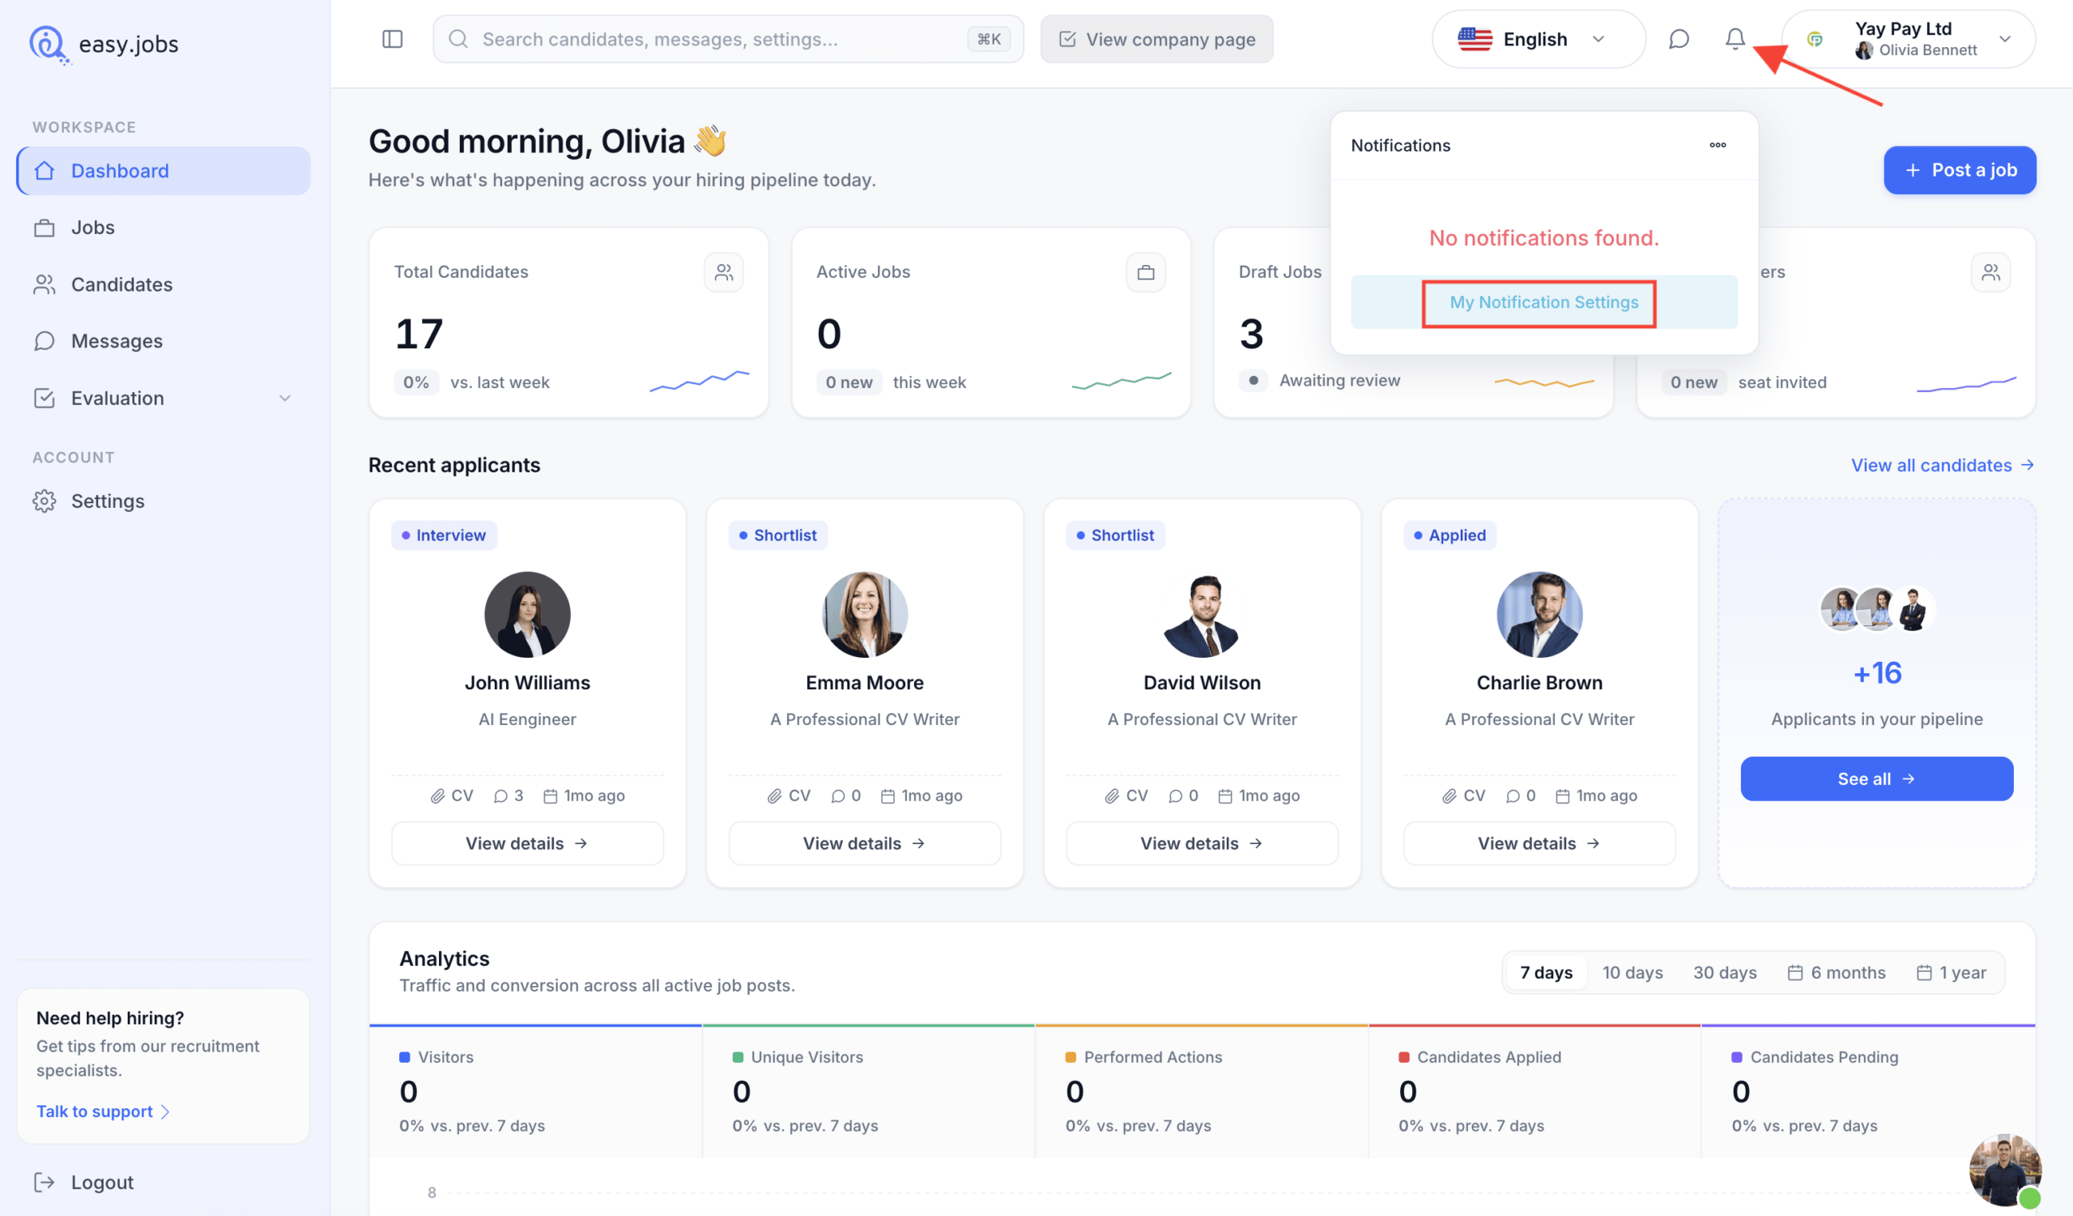Click comments icon on Emma Moore card
Screen dimensions: 2073x1216
837,796
